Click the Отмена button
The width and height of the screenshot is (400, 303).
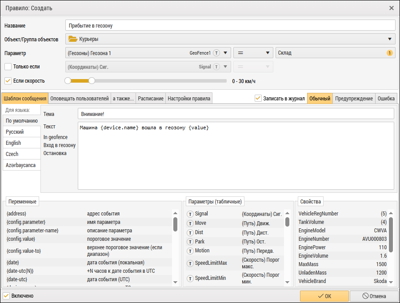click(373, 296)
